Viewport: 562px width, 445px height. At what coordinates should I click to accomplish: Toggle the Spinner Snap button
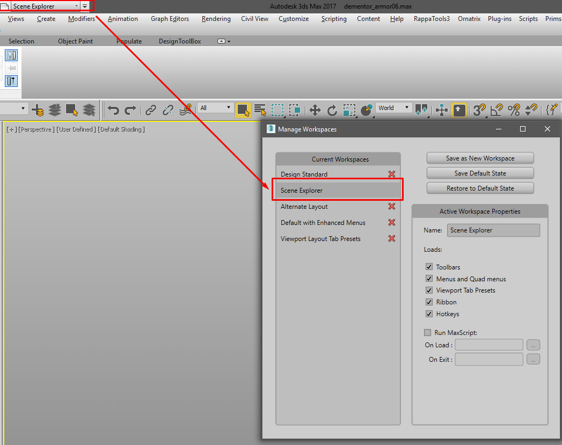coord(531,110)
